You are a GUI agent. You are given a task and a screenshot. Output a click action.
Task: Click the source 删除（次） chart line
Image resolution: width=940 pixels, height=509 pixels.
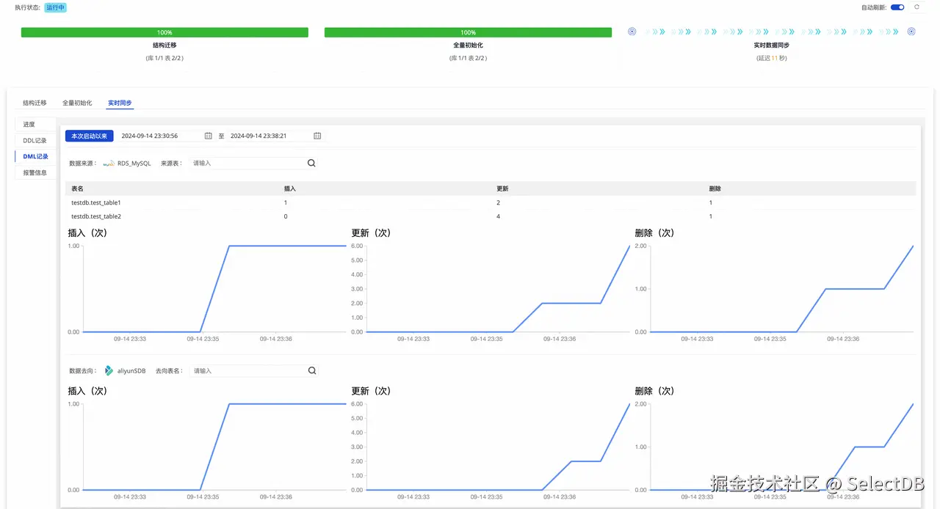tap(855, 289)
